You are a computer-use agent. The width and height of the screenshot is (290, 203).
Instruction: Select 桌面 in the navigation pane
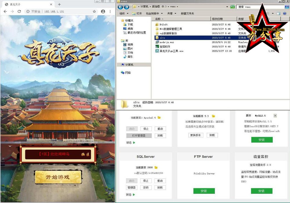coord(128,28)
